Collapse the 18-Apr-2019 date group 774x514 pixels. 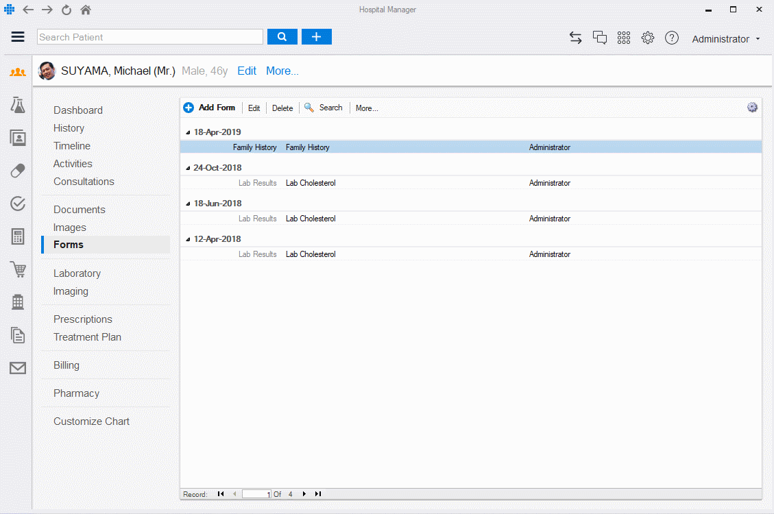[189, 132]
